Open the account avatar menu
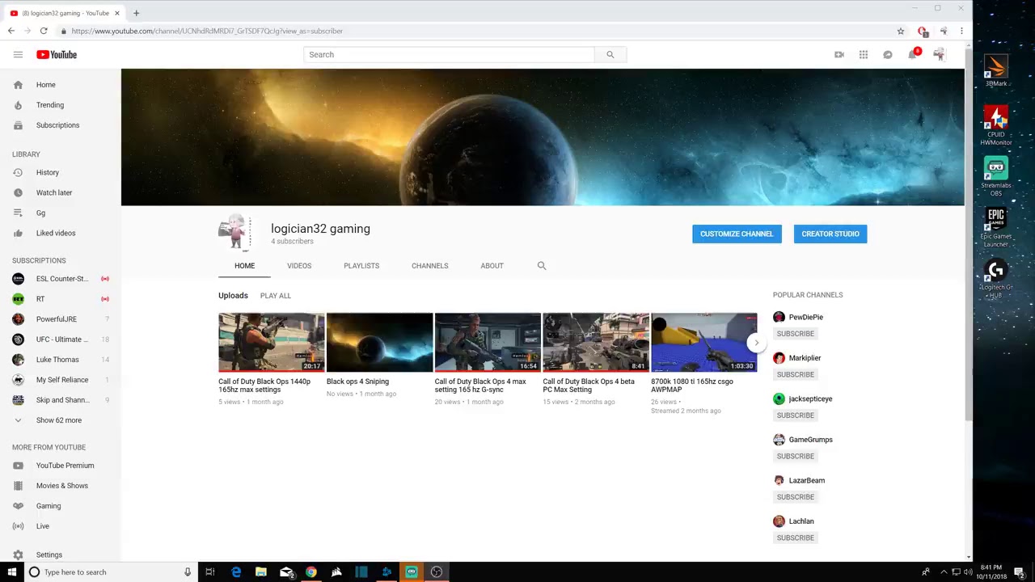 (x=939, y=54)
